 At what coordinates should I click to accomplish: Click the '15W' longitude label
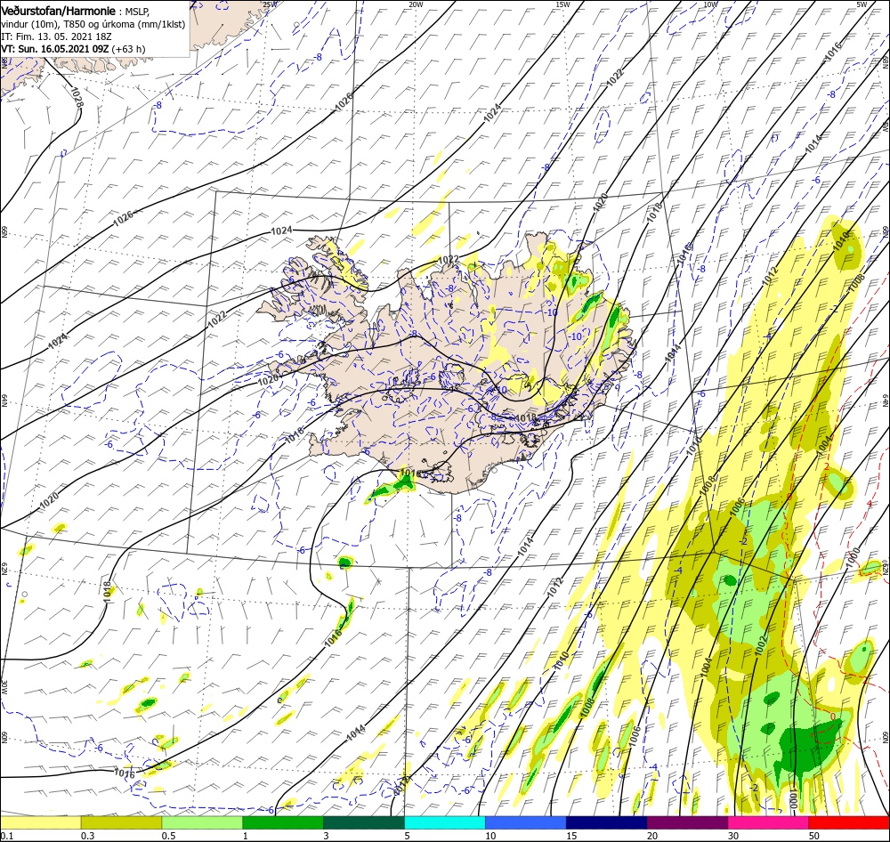click(x=562, y=4)
